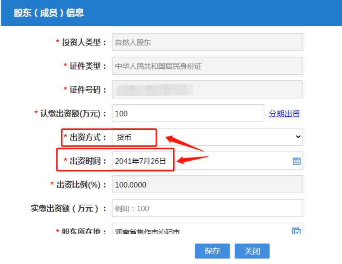The image size is (342, 264).
Task: Click the 关闭 button
Action: (x=252, y=251)
